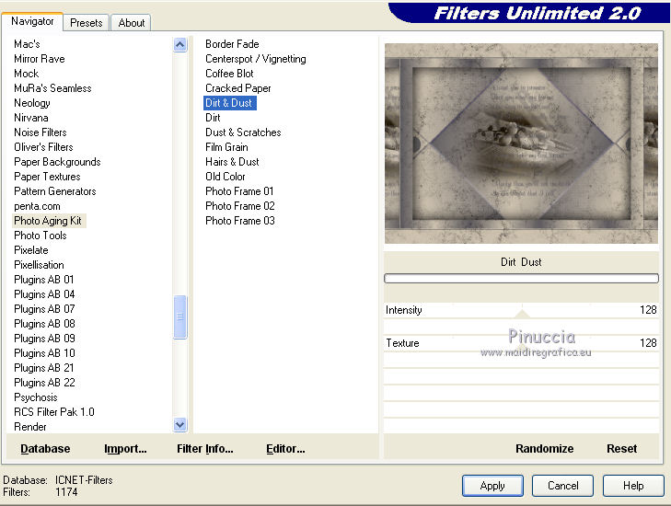This screenshot has width=671, height=506.
Task: Select the Pixellisation category
Action: pos(39,265)
